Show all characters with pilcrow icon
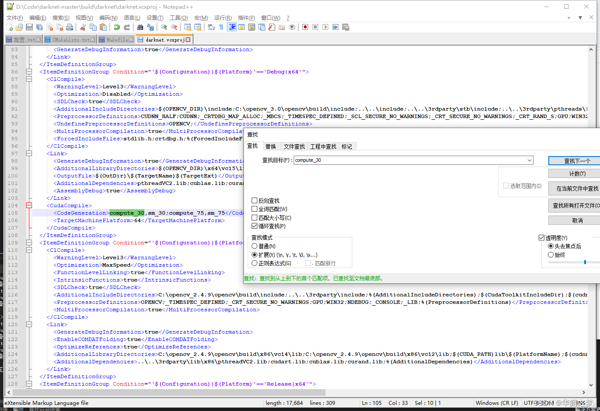Viewport: 600px width, 411px height. [221, 27]
